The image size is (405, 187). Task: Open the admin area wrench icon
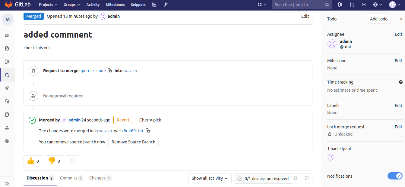[x=166, y=5]
